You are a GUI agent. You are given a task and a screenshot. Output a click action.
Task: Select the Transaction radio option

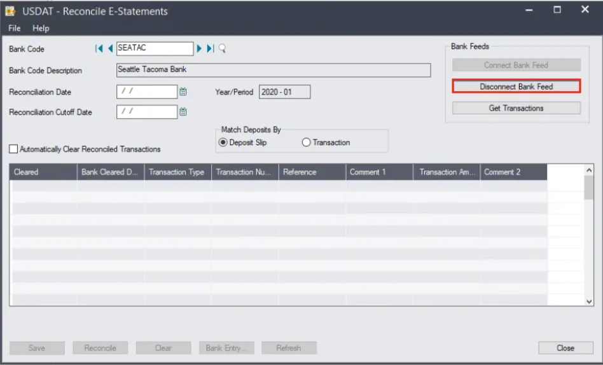pos(306,142)
